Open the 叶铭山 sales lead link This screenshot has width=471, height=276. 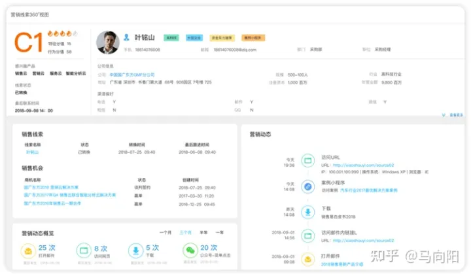click(32, 152)
